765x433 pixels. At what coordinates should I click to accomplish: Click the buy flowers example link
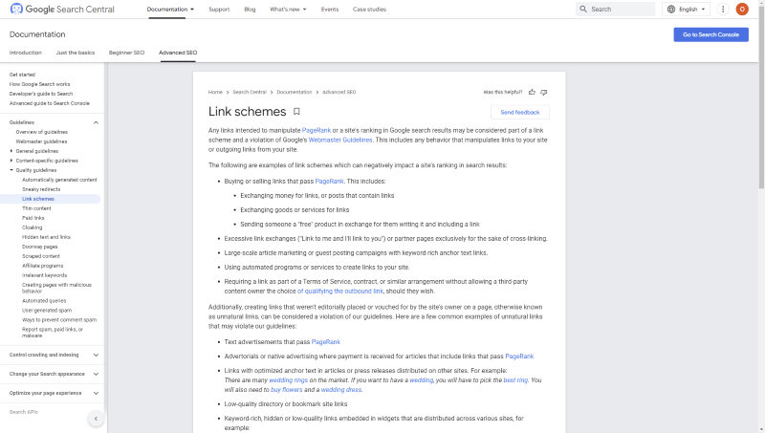point(286,390)
